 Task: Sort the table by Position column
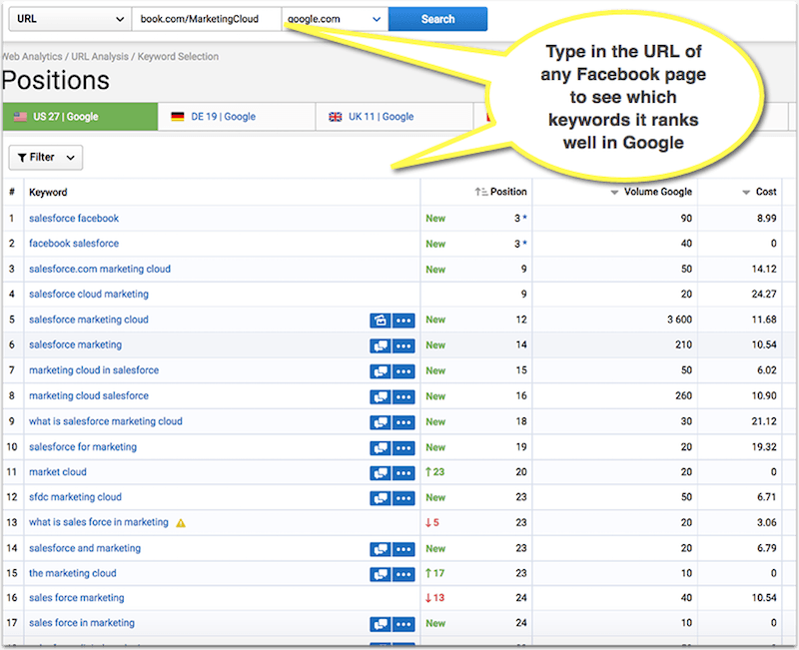pyautogui.click(x=501, y=192)
